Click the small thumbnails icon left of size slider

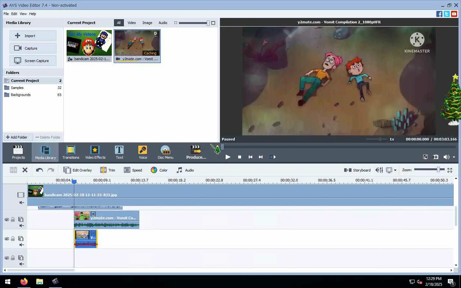click(175, 23)
